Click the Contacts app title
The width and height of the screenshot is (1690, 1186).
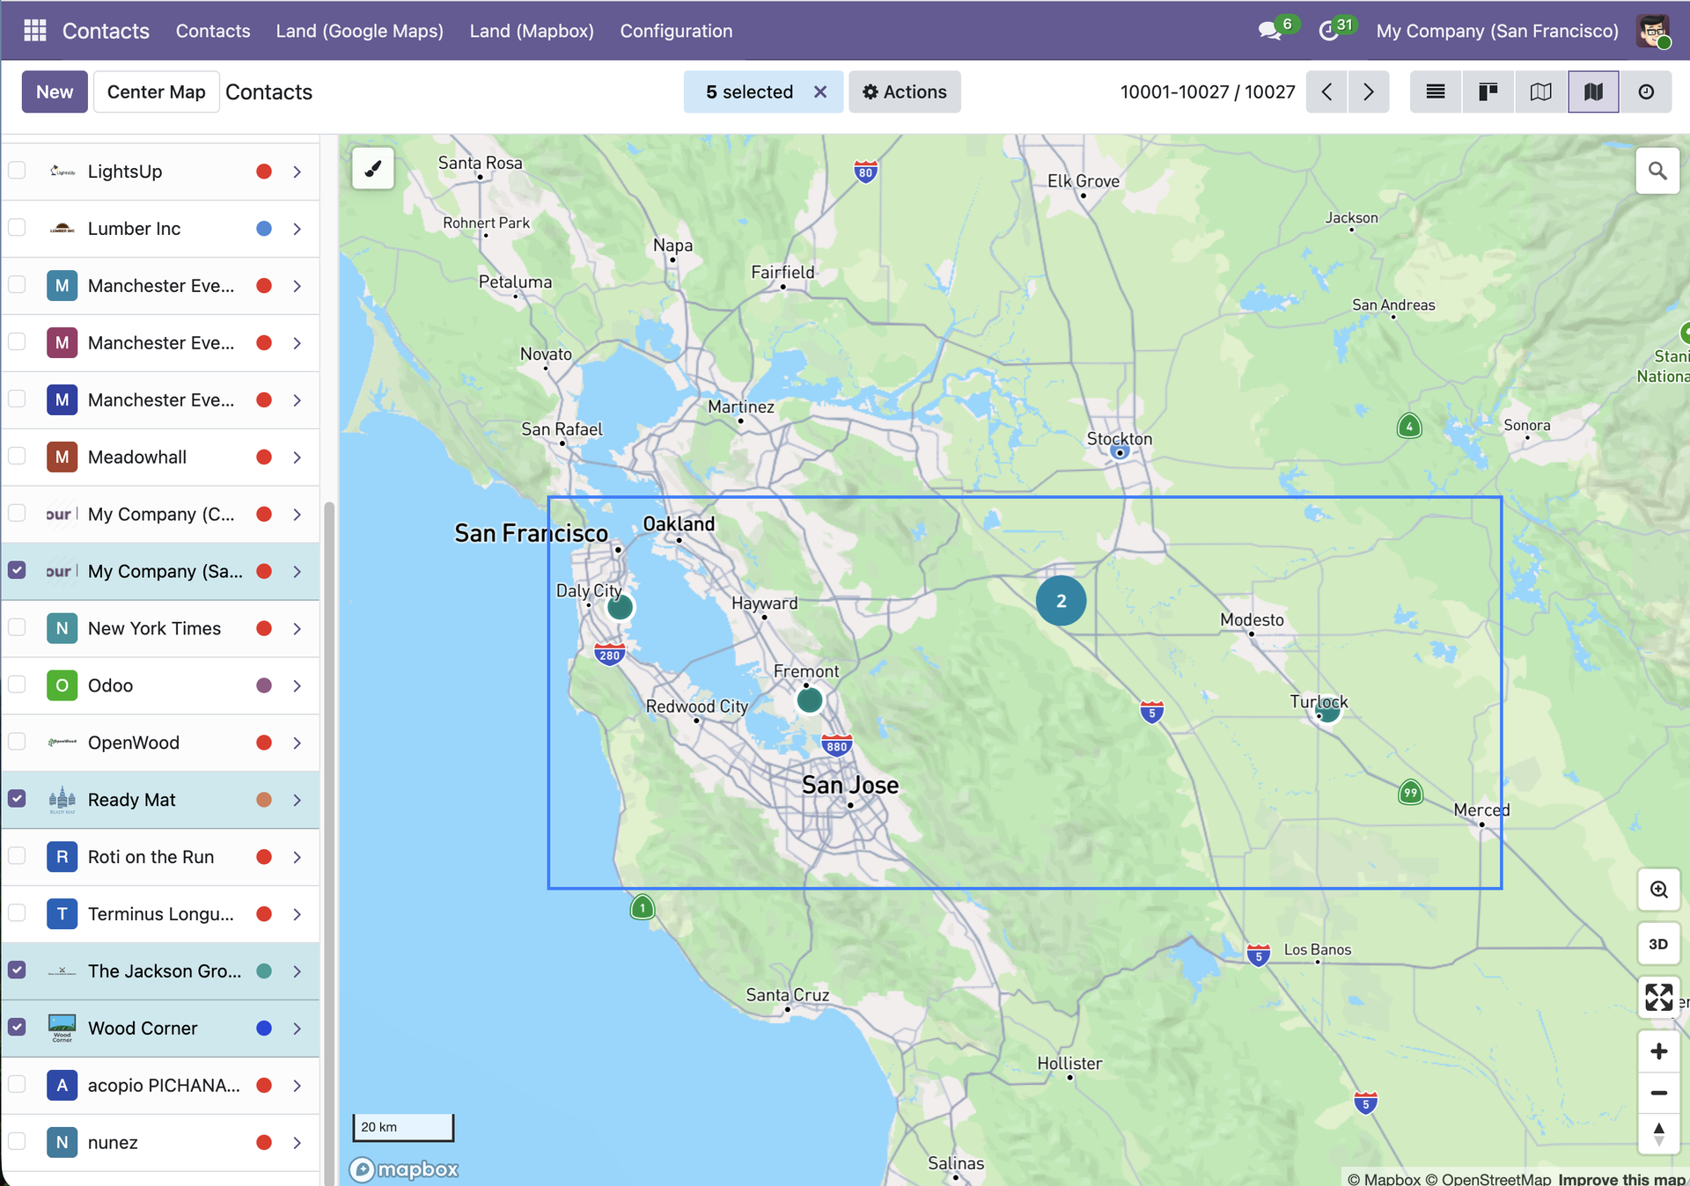point(106,31)
